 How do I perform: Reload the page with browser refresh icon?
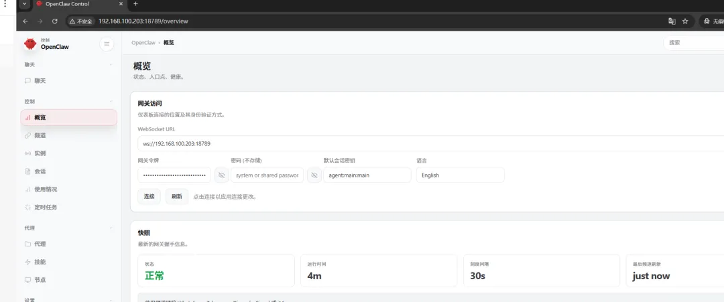coord(55,21)
